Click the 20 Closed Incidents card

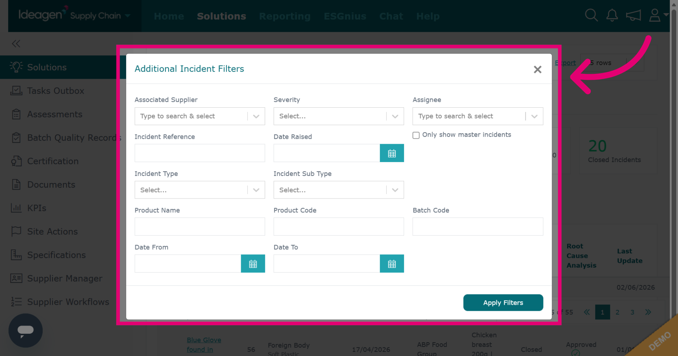(618, 151)
